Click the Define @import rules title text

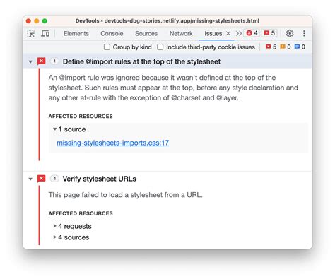141,61
